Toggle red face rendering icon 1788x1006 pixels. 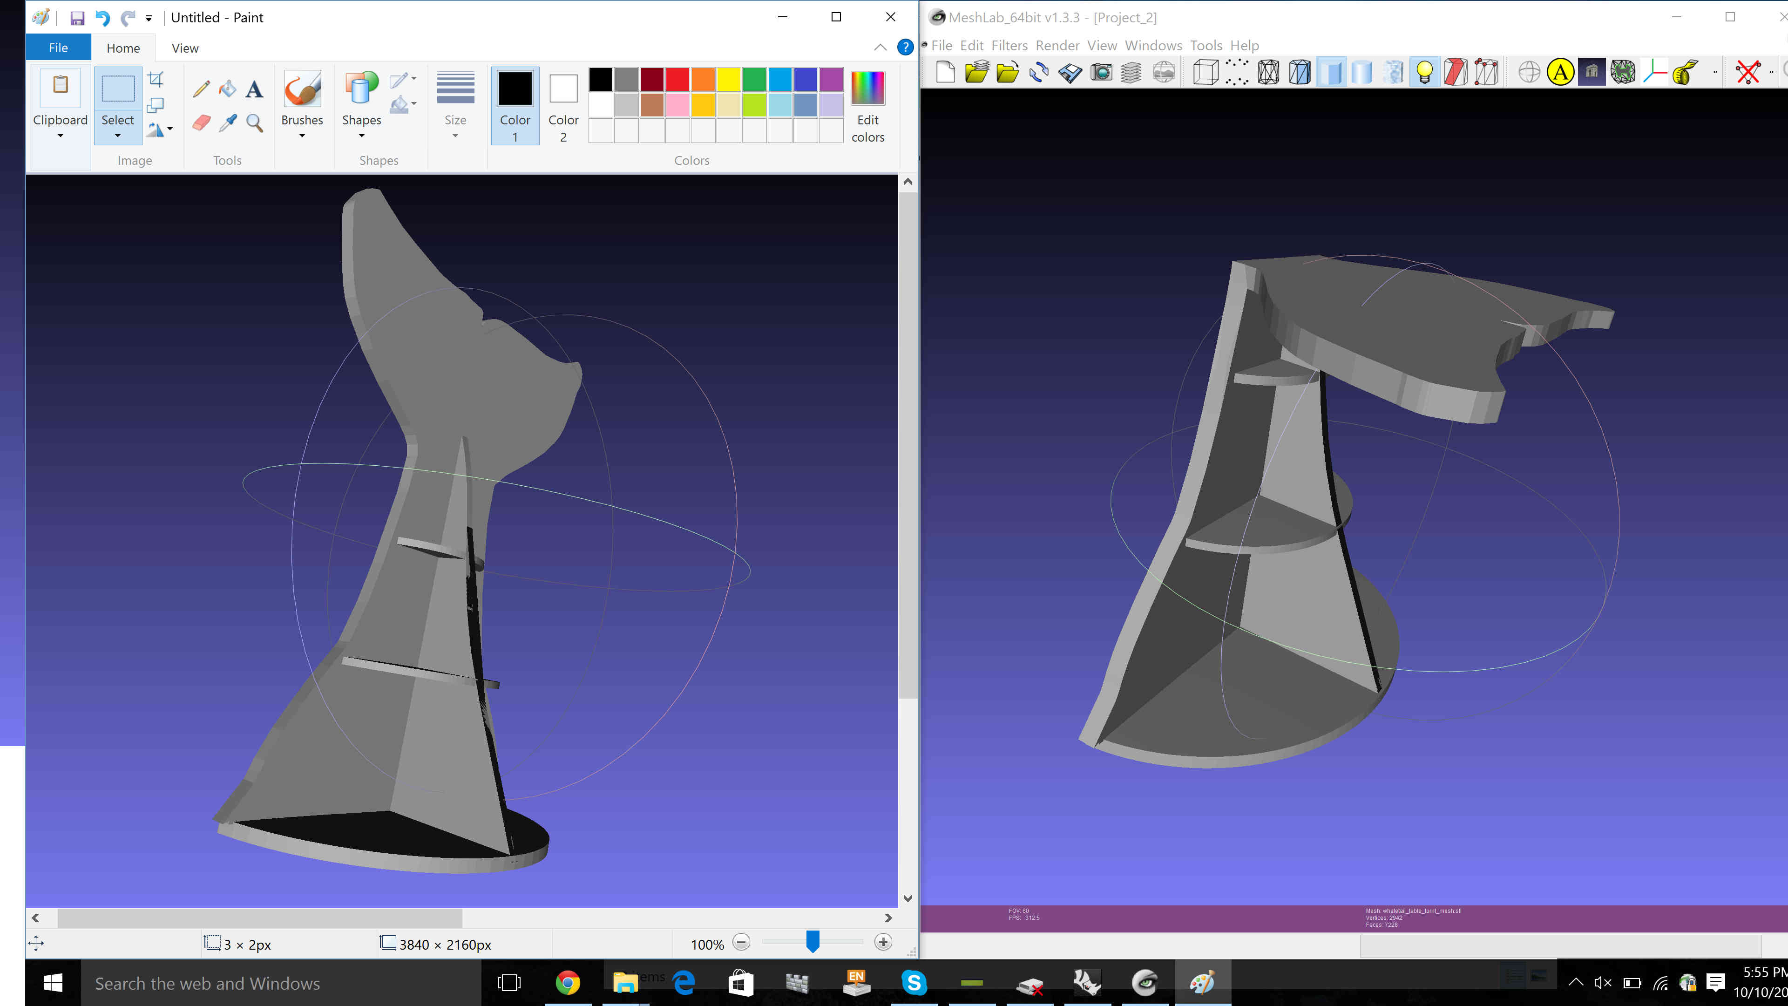pyautogui.click(x=1456, y=72)
